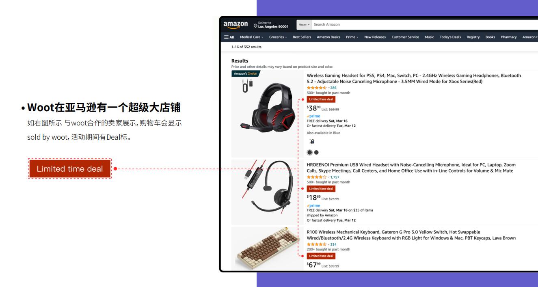The image size is (538, 287).
Task: Click the 1,757 ratings count link
Action: point(335,177)
